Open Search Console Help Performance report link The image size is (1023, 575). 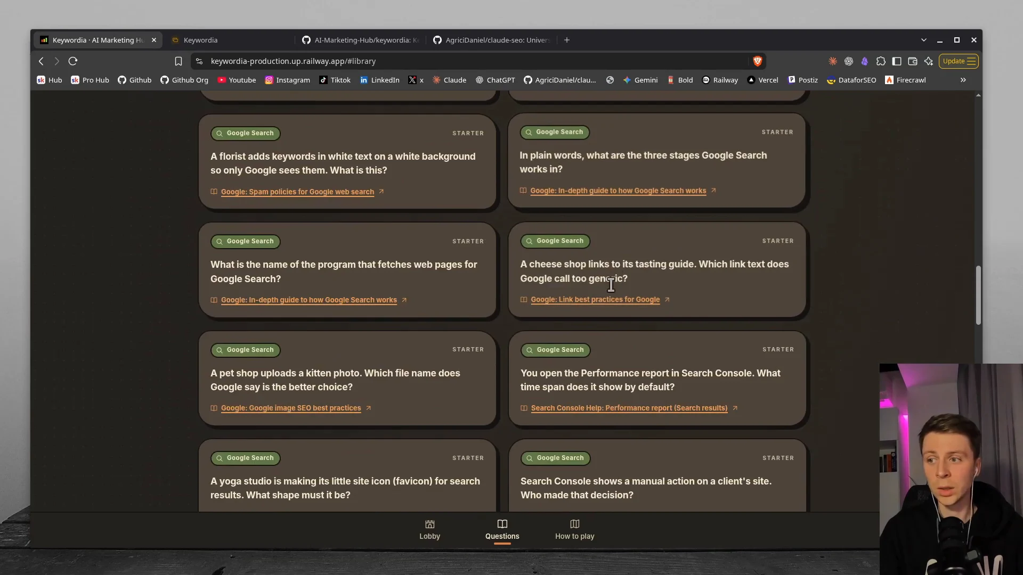click(629, 408)
